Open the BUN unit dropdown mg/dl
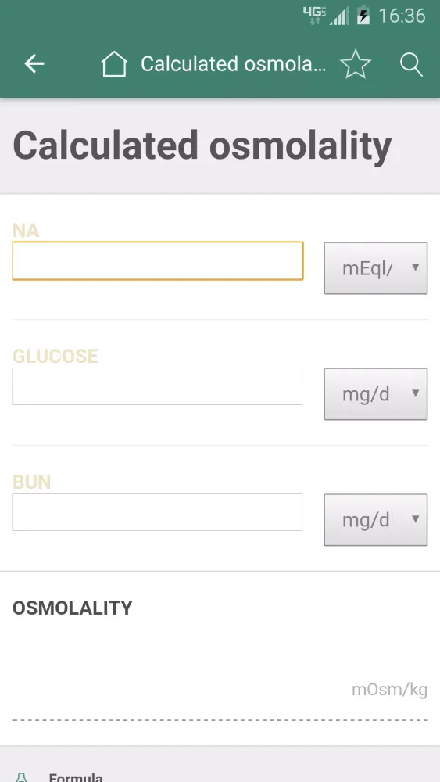The width and height of the screenshot is (440, 782). (x=376, y=520)
